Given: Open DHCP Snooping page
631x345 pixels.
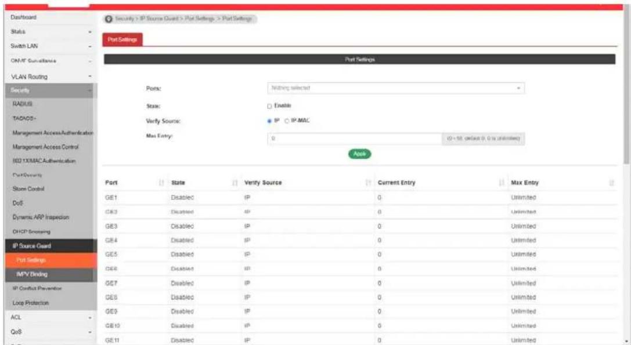Looking at the screenshot, I should click(31, 231).
